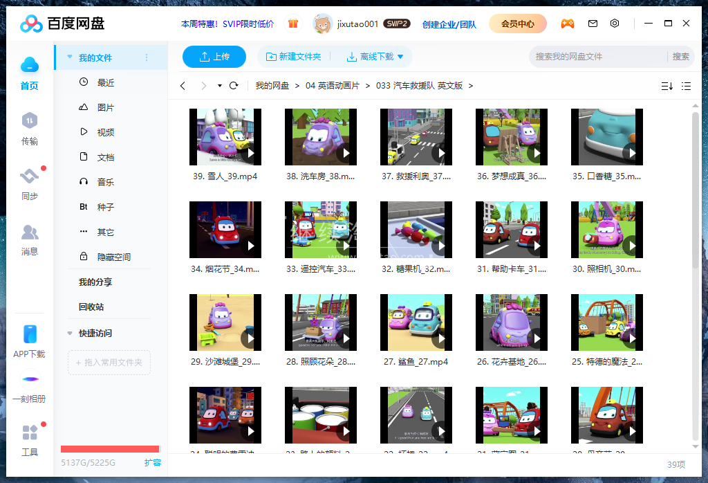Play video 27. 鲨鱼_27.mp4
The height and width of the screenshot is (483, 708).
point(441,338)
